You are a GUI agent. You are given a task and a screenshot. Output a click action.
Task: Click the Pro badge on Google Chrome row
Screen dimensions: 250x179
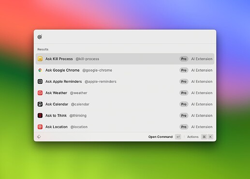184,70
